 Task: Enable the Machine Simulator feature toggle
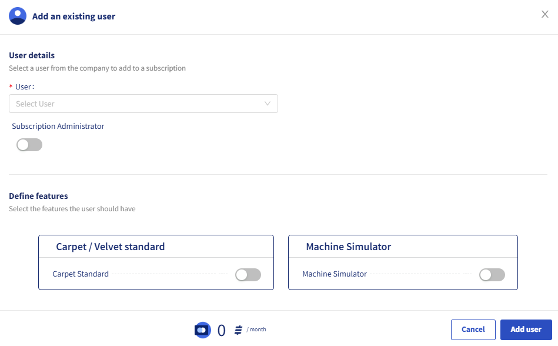pos(492,275)
